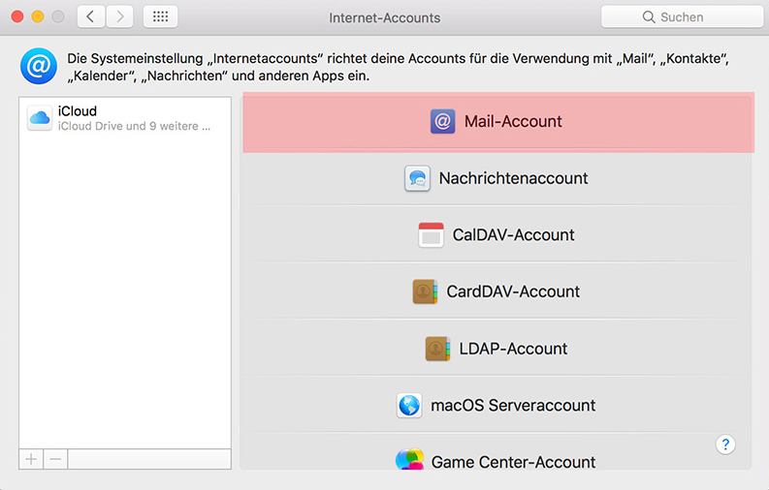Close the window with red button
This screenshot has height=490, width=769.
[17, 16]
